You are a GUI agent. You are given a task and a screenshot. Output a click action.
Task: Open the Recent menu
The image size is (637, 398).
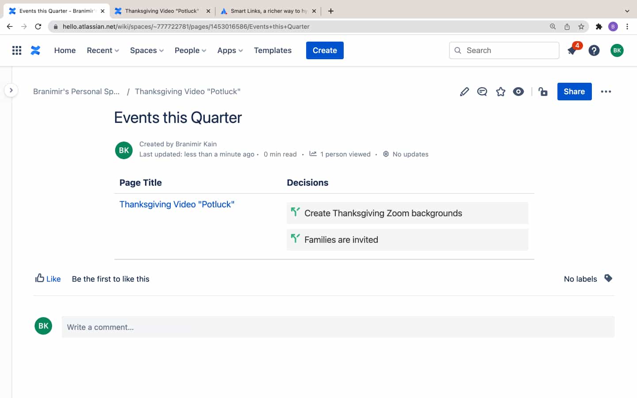(102, 50)
